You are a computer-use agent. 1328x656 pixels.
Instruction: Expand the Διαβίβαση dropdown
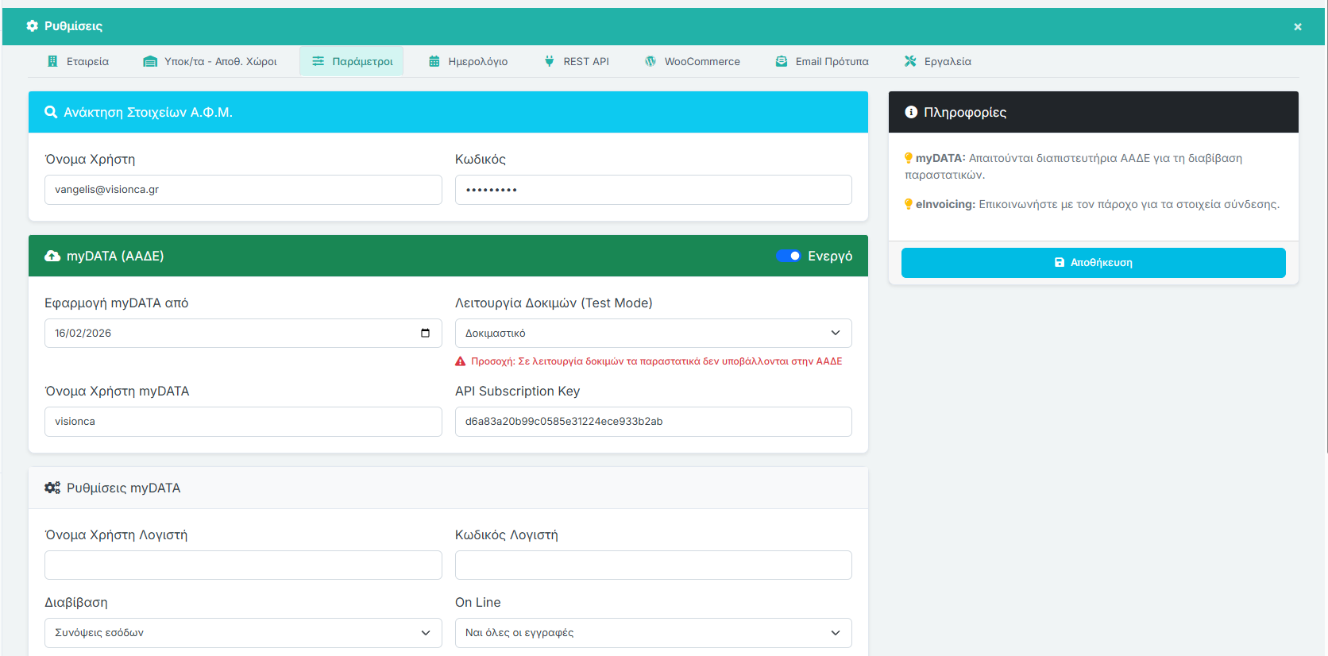(x=243, y=633)
